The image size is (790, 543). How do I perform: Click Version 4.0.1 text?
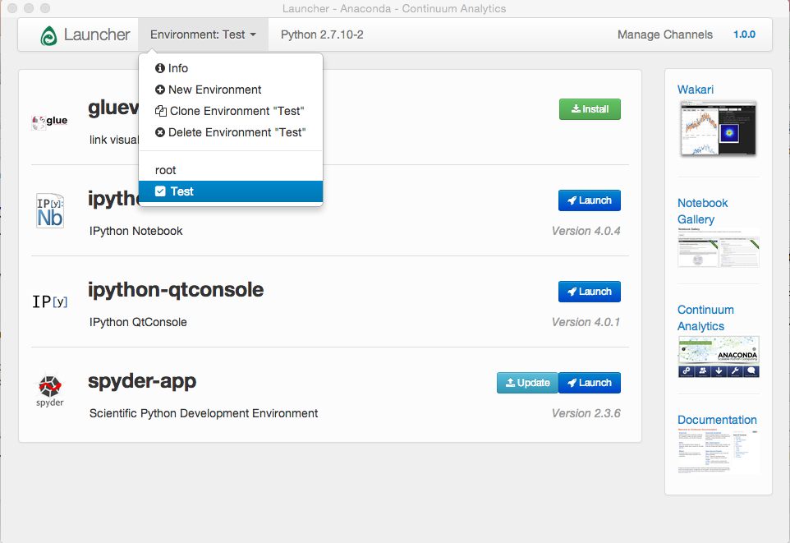click(x=586, y=322)
